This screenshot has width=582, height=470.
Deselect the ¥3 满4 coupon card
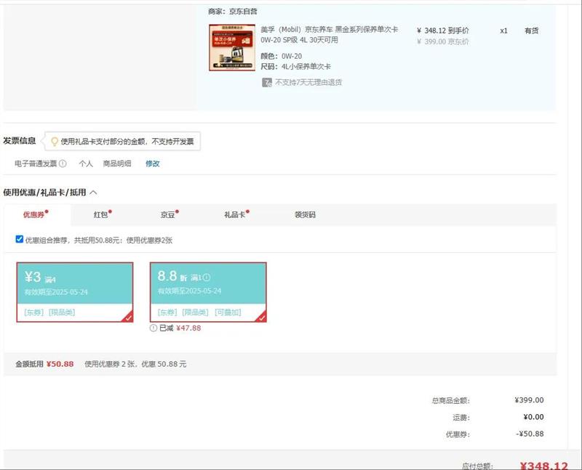[x=75, y=292]
